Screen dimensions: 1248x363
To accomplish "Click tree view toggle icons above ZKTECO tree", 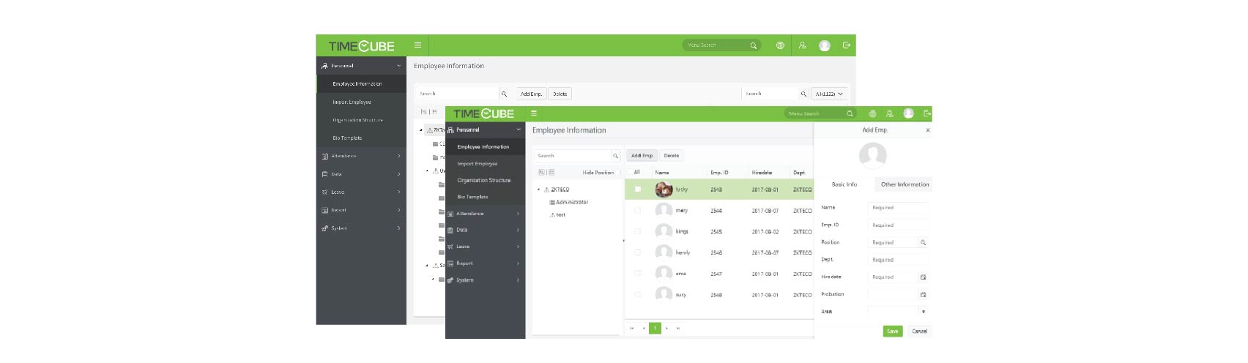I will (x=546, y=173).
